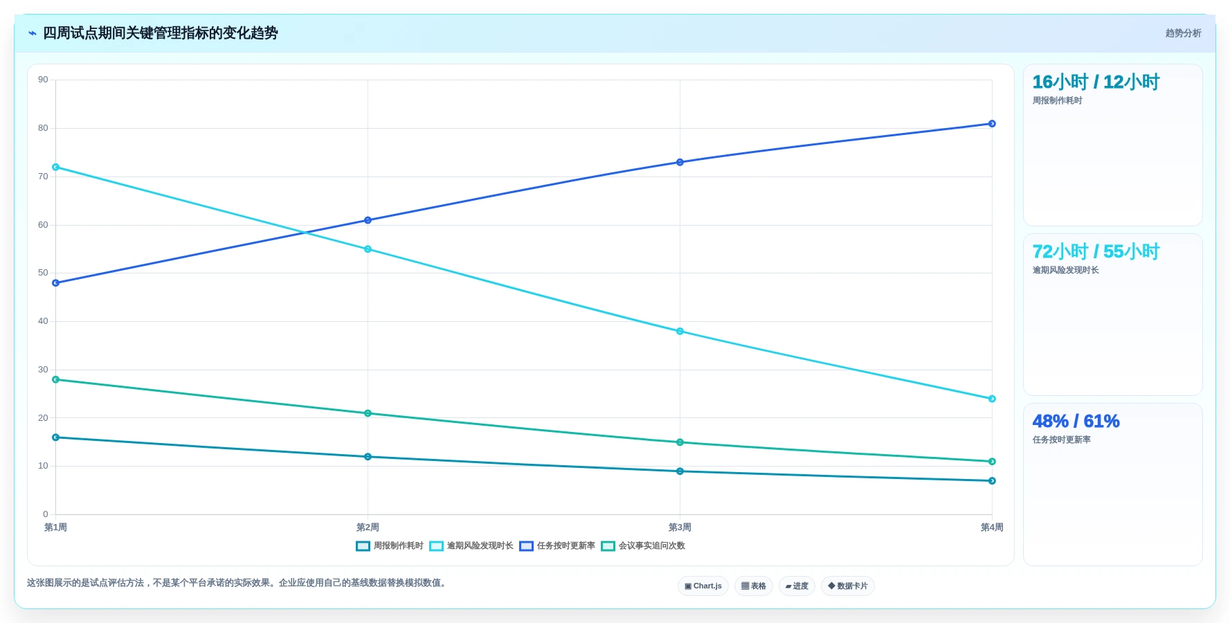The image size is (1230, 623).
Task: Toggle 逾期风险发现时长 legend swatch
Action: pyautogui.click(x=436, y=546)
